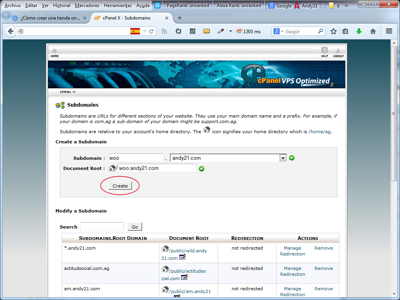This screenshot has width=400, height=300.
Task: Click the Create subdomain button
Action: coord(120,186)
